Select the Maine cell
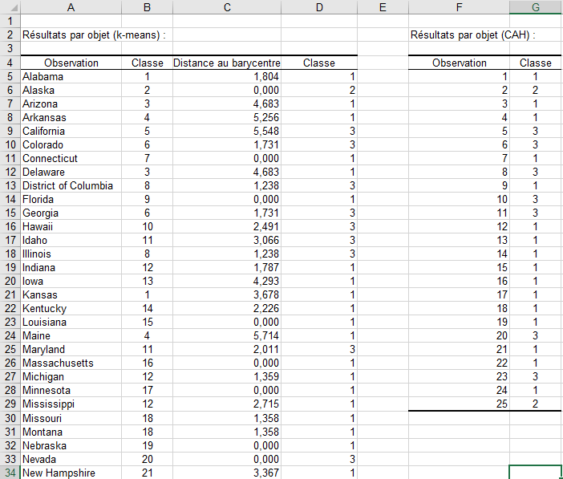 71,336
